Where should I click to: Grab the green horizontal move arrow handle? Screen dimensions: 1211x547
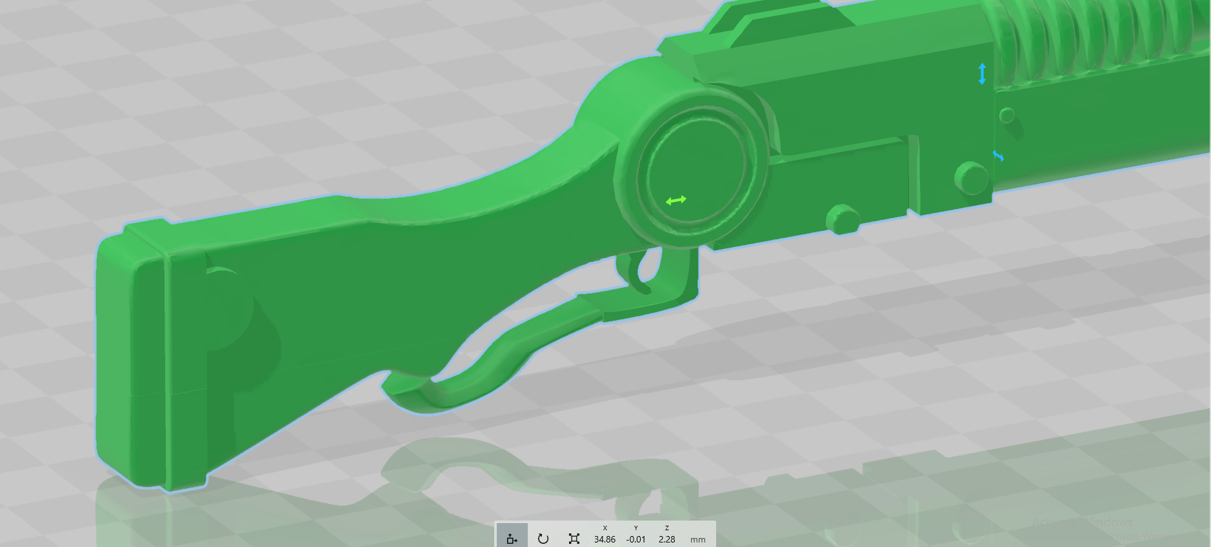[x=676, y=201]
